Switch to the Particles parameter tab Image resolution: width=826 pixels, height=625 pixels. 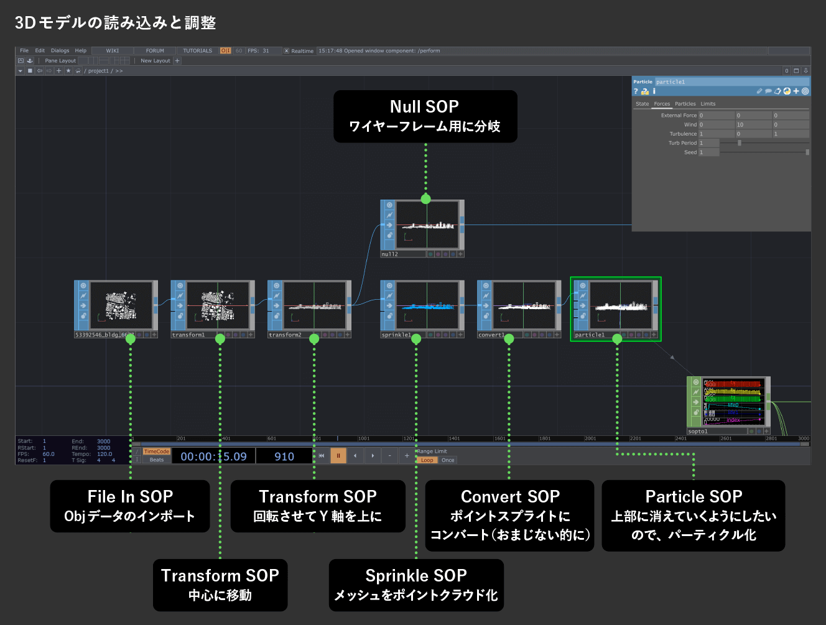685,104
